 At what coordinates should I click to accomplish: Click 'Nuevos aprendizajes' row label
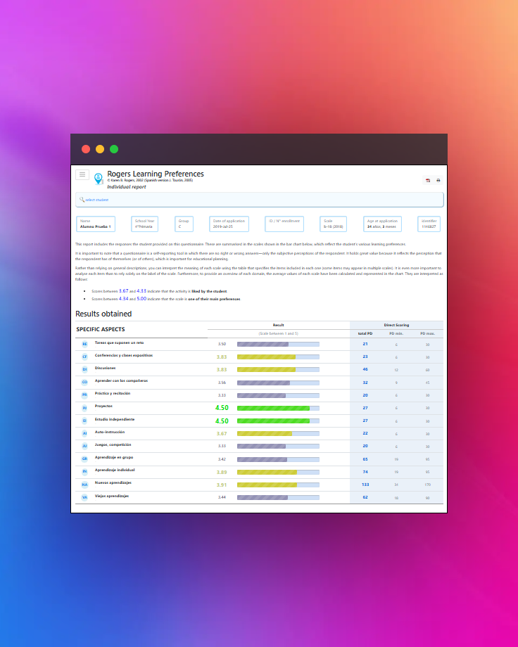tap(113, 482)
